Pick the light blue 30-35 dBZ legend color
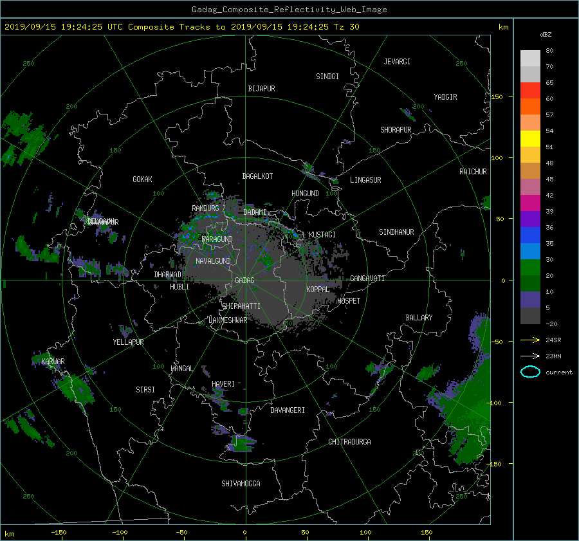Screen dimensions: 579x541 click(x=530, y=251)
